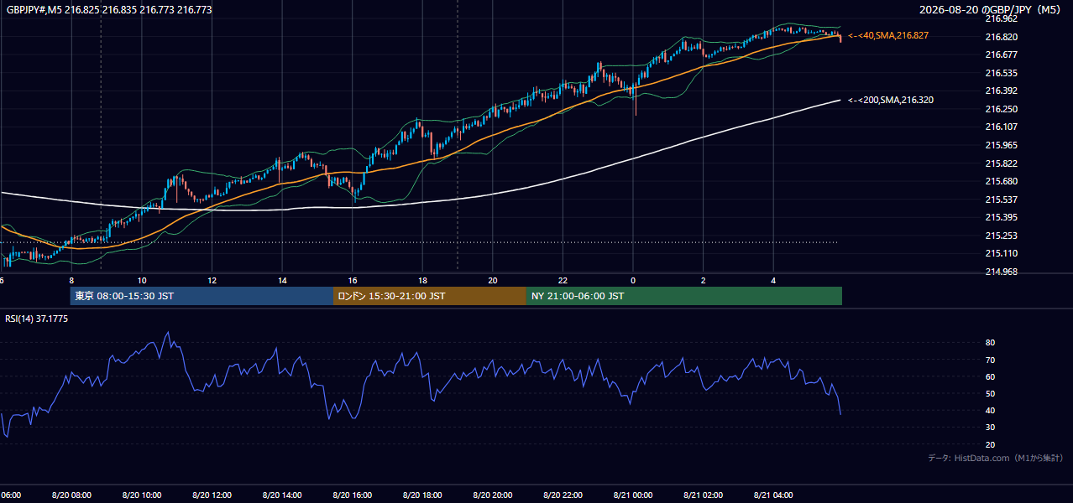Select the 200 SMA label 216.320
The width and height of the screenshot is (1073, 503).
click(891, 100)
